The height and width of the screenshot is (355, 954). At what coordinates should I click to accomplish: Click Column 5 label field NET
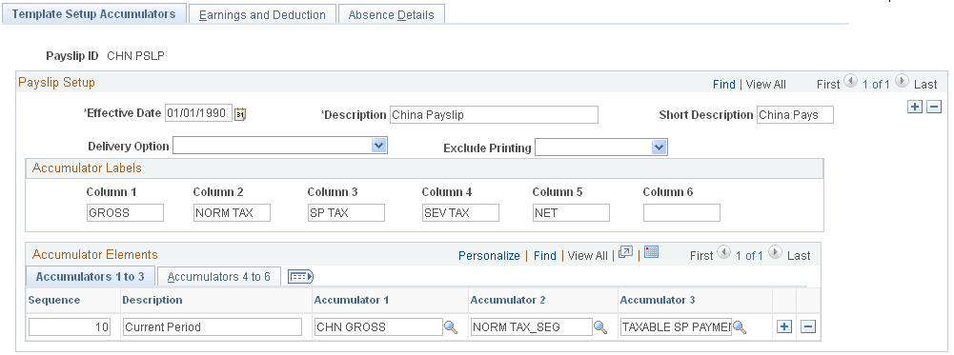[x=571, y=213]
